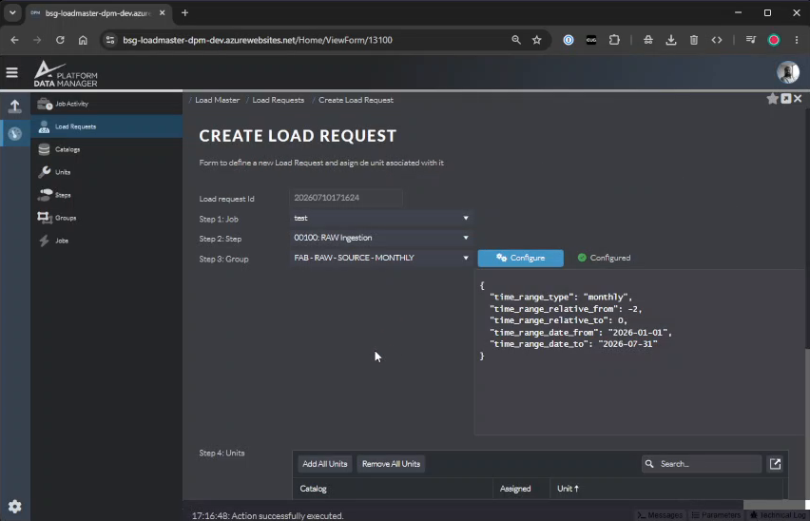Open Load Requests in sidebar
This screenshot has width=810, height=521.
(x=106, y=126)
